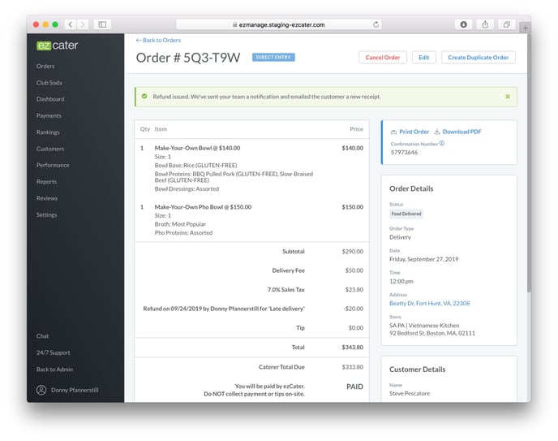Open a new tab with the plus icon
This screenshot has width=558, height=441.
[526, 28]
